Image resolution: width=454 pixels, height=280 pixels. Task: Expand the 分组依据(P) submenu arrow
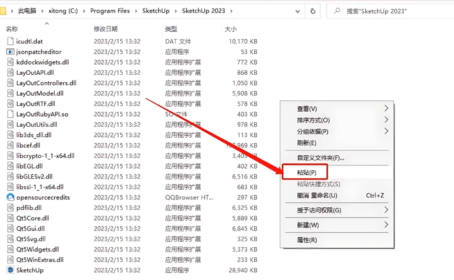[386, 131]
